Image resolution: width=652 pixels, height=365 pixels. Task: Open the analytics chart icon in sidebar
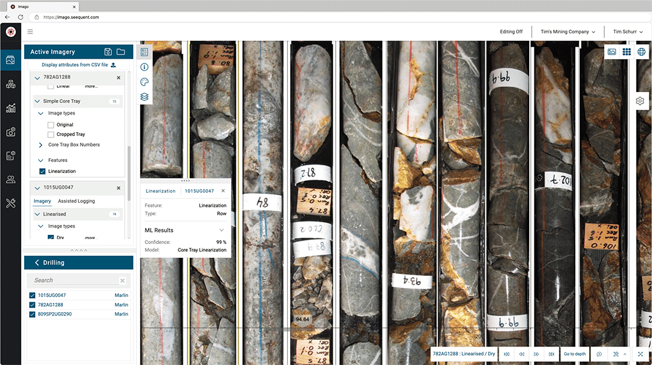click(10, 108)
